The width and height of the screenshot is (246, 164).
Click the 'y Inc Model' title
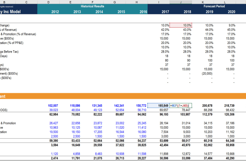pos(10,12)
